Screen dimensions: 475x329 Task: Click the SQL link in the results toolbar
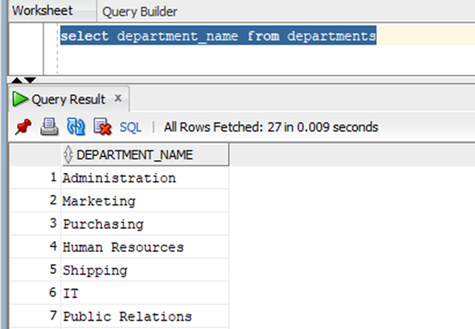click(130, 127)
